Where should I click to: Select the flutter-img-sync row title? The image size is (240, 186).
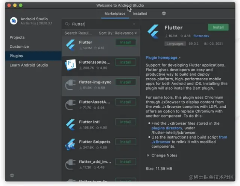(95, 82)
